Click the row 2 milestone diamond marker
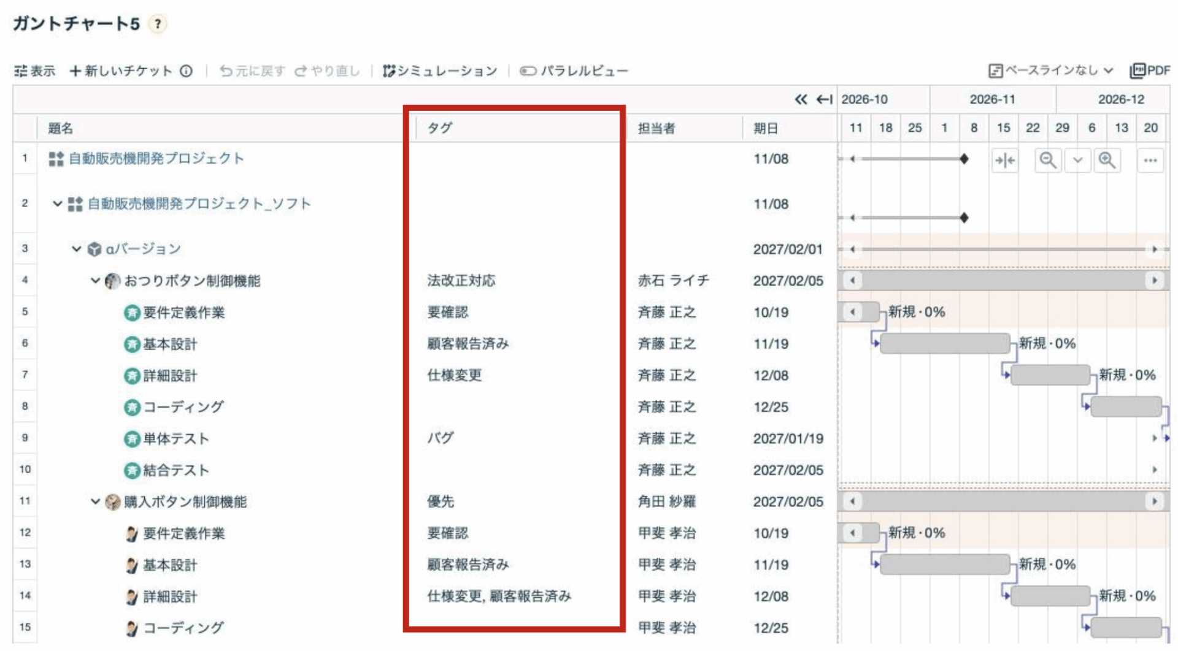This screenshot has width=1178, height=651. (964, 218)
